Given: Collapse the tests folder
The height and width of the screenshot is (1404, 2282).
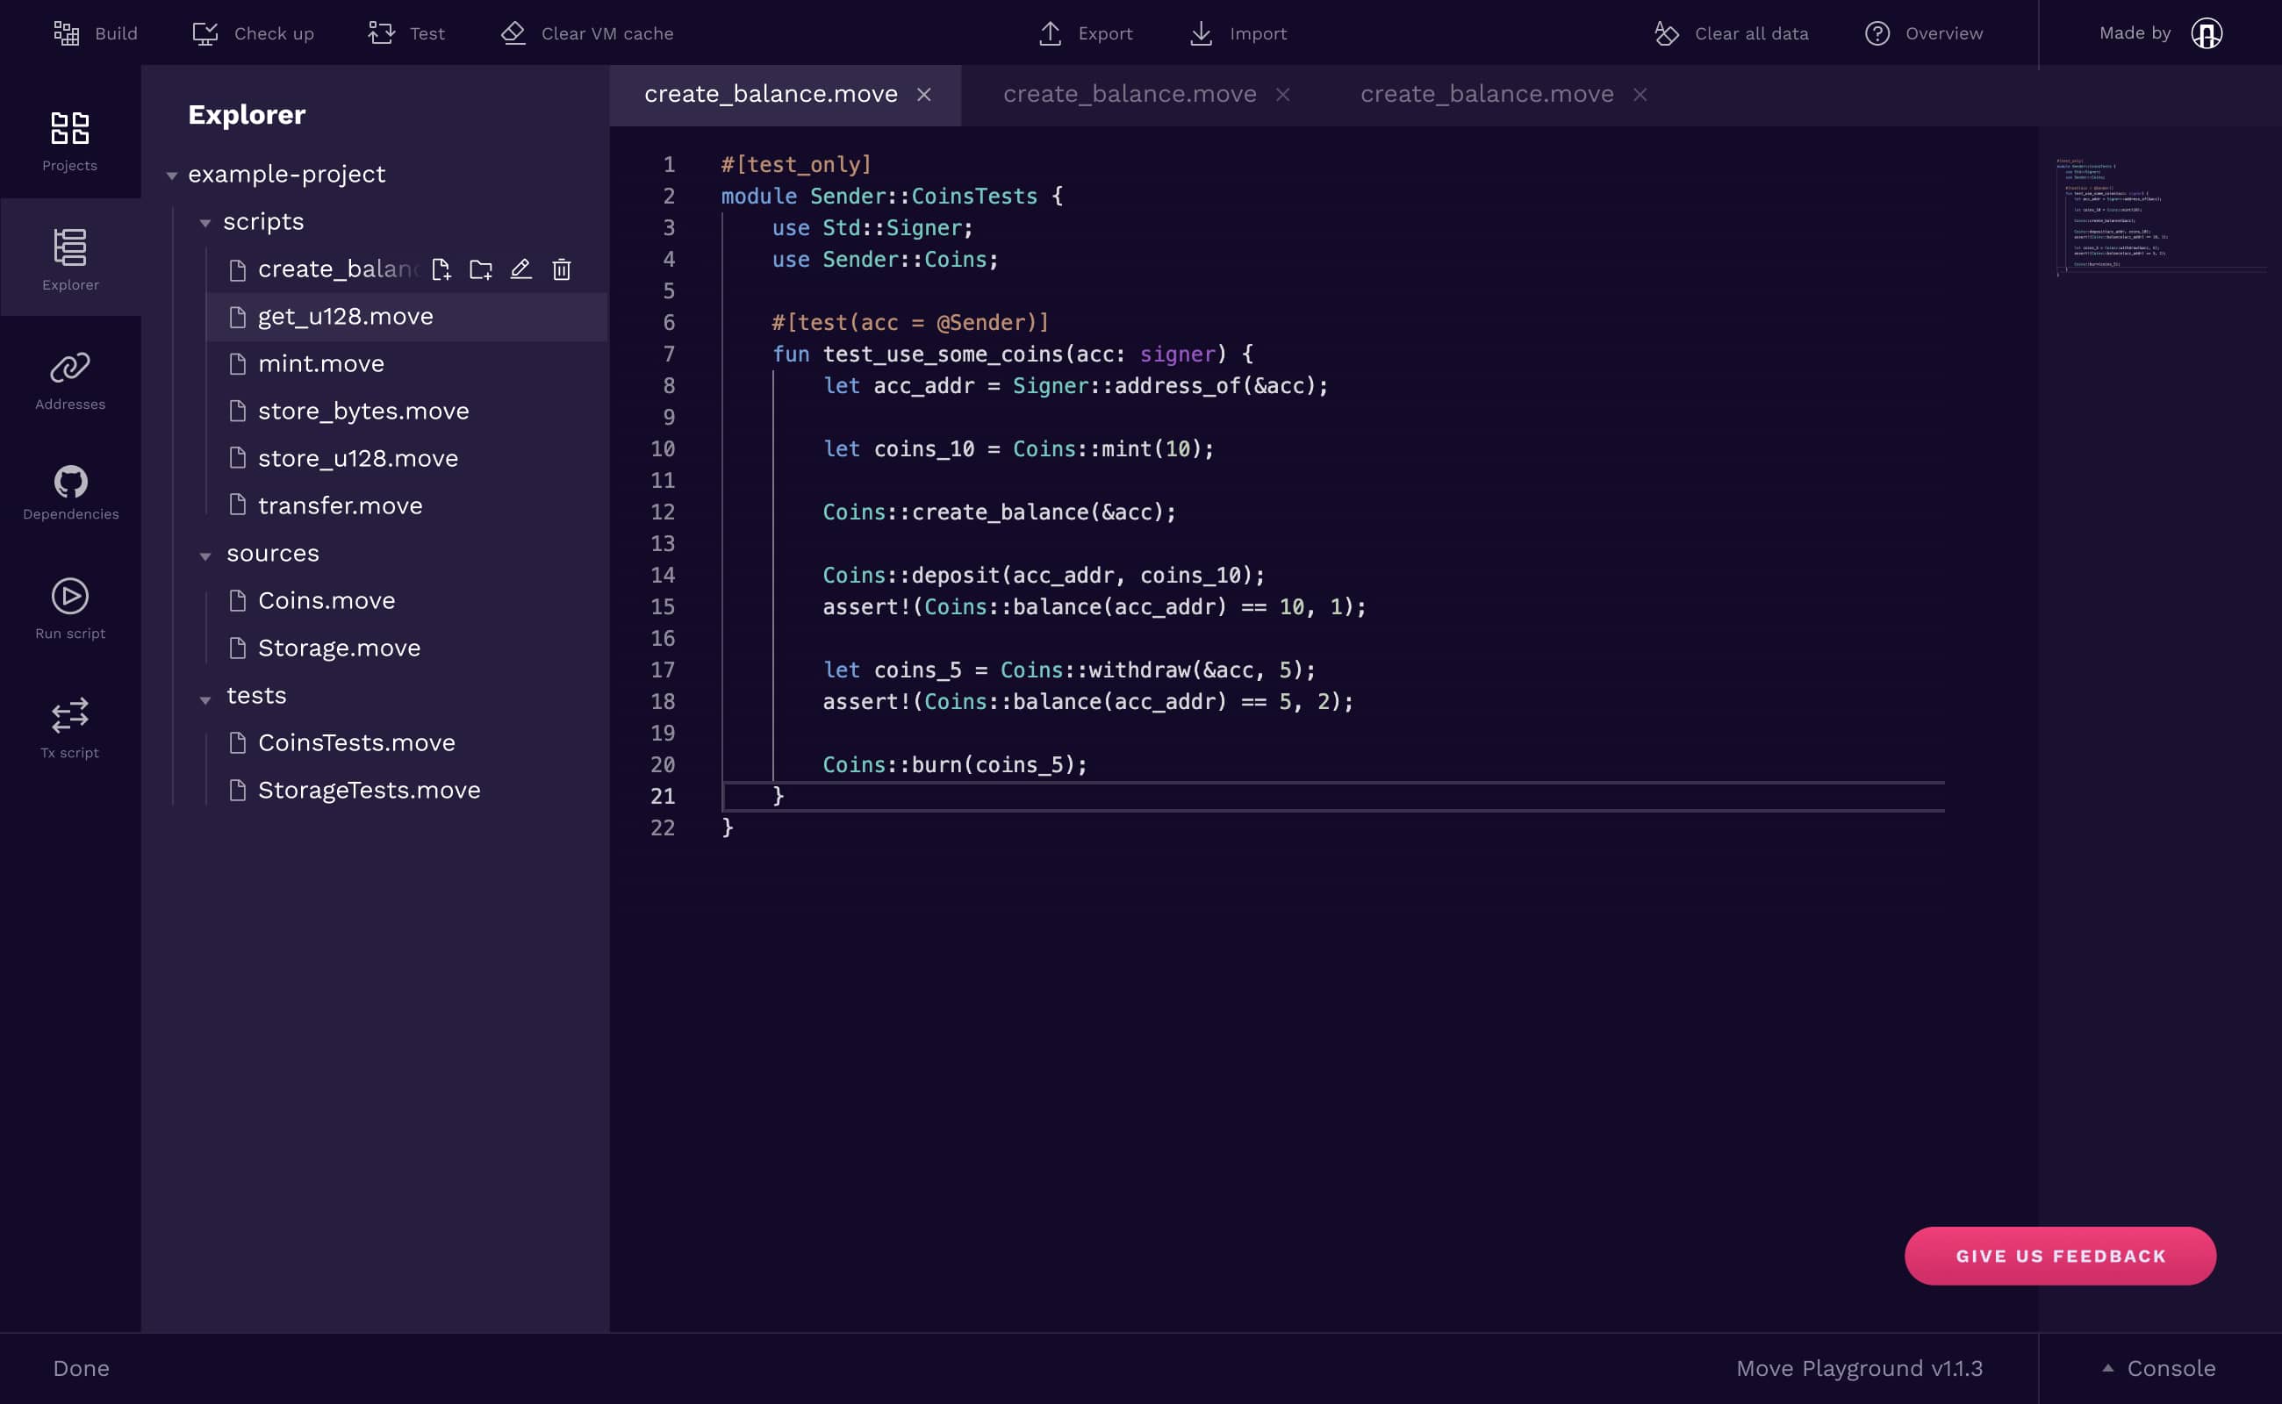Looking at the screenshot, I should [x=206, y=697].
